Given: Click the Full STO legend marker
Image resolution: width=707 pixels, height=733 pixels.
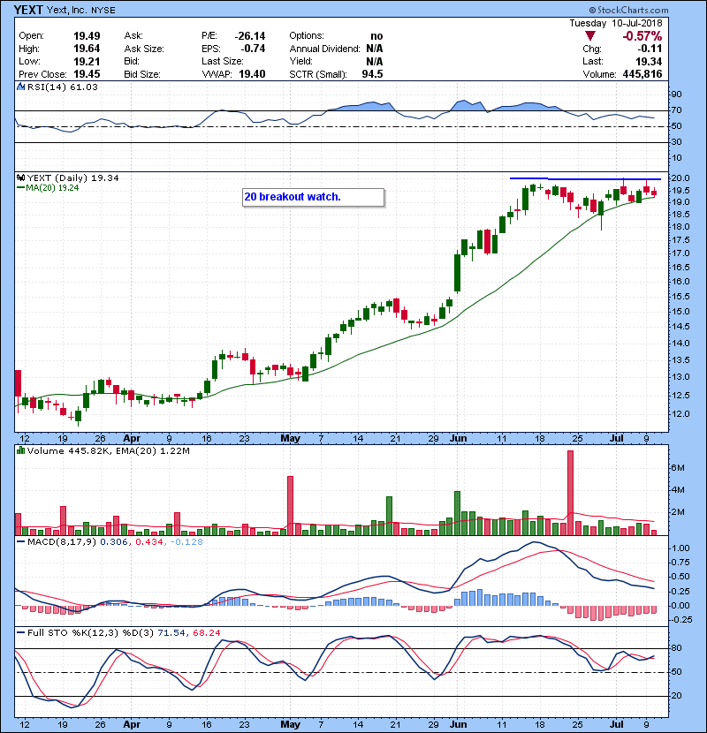Looking at the screenshot, I should tap(20, 632).
